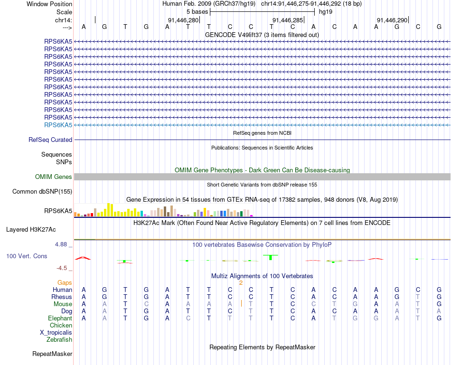Click the 91,446,280 position marker
The width and height of the screenshot is (451, 365).
[x=183, y=20]
